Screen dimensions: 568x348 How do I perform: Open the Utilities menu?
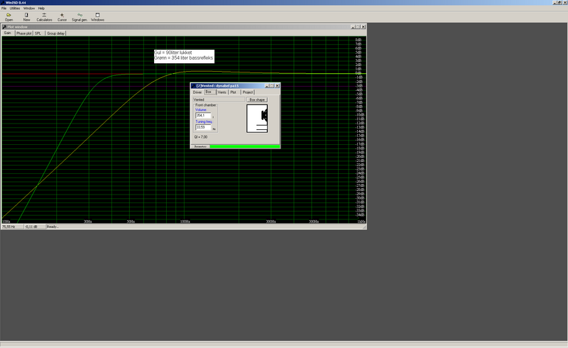(x=14, y=8)
